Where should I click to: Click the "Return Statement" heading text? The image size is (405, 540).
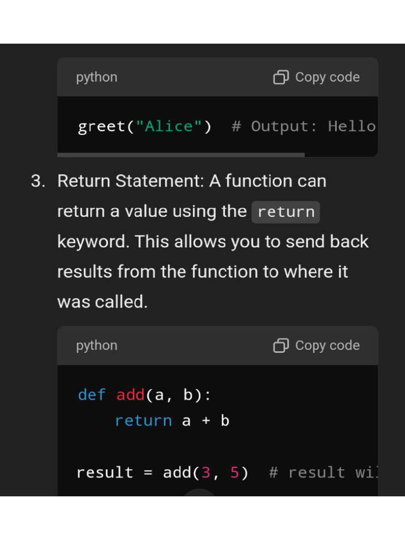130,181
